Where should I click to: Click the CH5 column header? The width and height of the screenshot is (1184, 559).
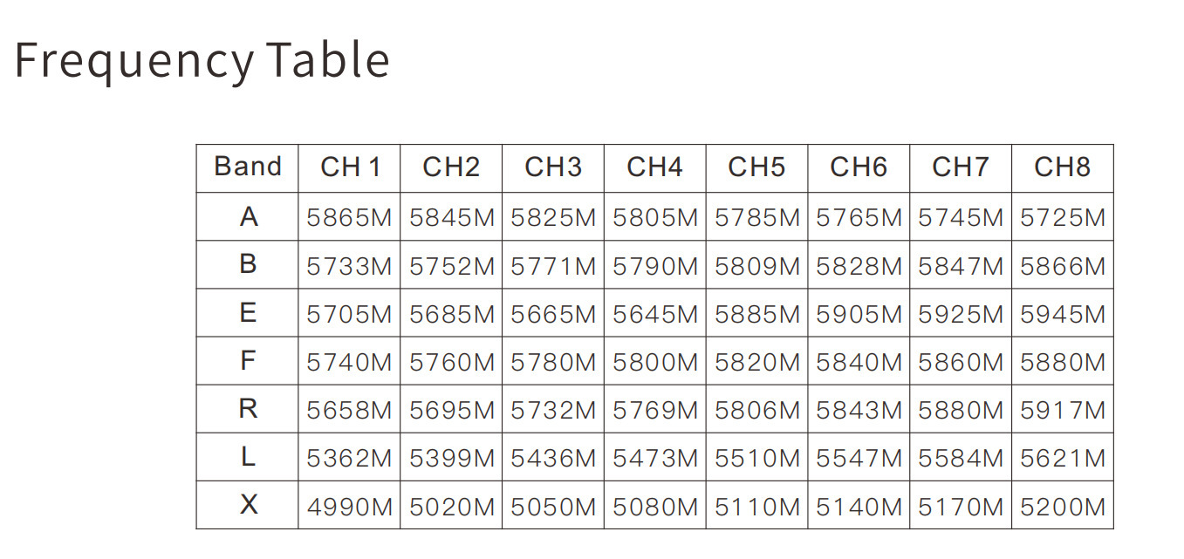tap(756, 167)
